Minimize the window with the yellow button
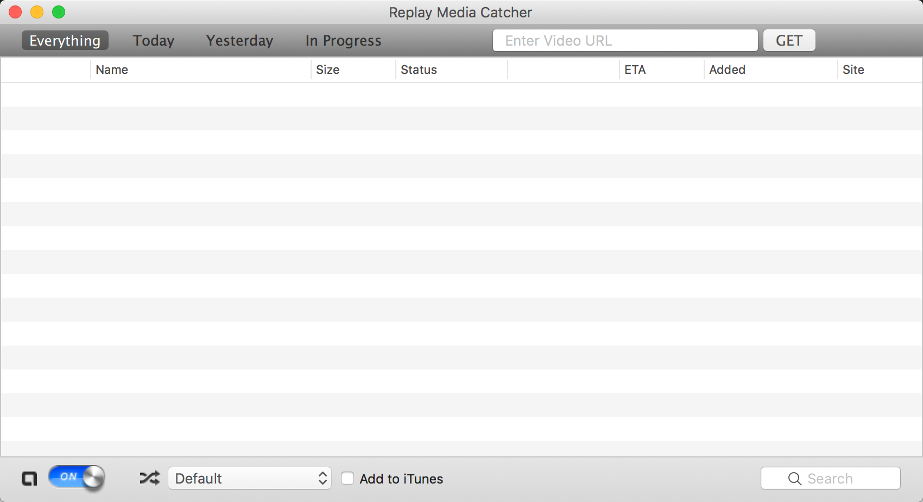This screenshot has width=923, height=502. coord(37,12)
